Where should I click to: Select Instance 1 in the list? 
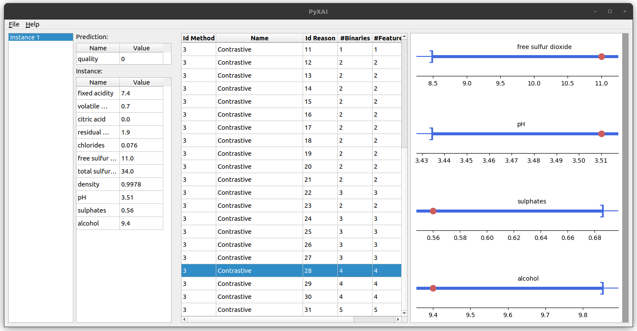click(x=41, y=37)
